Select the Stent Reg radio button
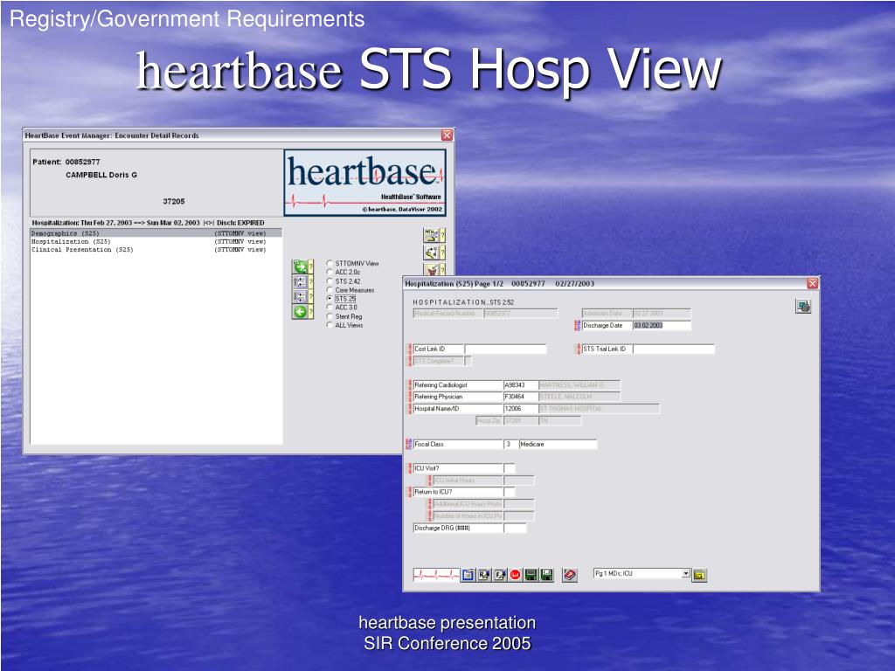The image size is (895, 671). pyautogui.click(x=330, y=316)
